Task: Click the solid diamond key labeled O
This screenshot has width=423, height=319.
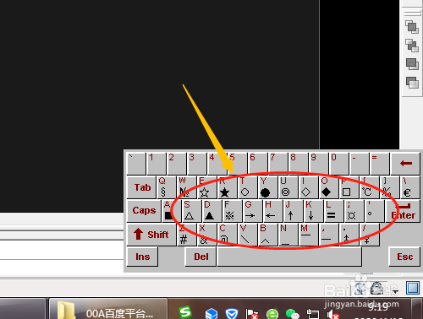Action: pos(328,187)
